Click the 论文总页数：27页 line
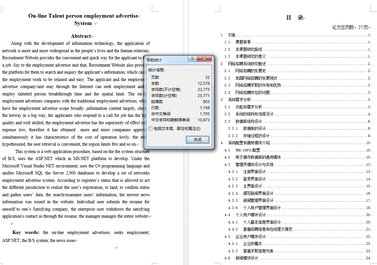Screen dimensions: 377x265 pos(350,27)
